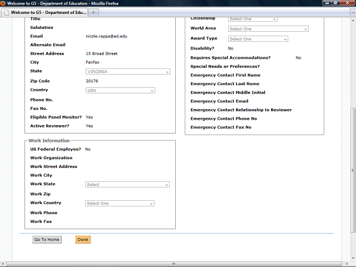The height and width of the screenshot is (267, 356).
Task: Click the page icon on the G5 tab
Action: (x=6, y=12)
